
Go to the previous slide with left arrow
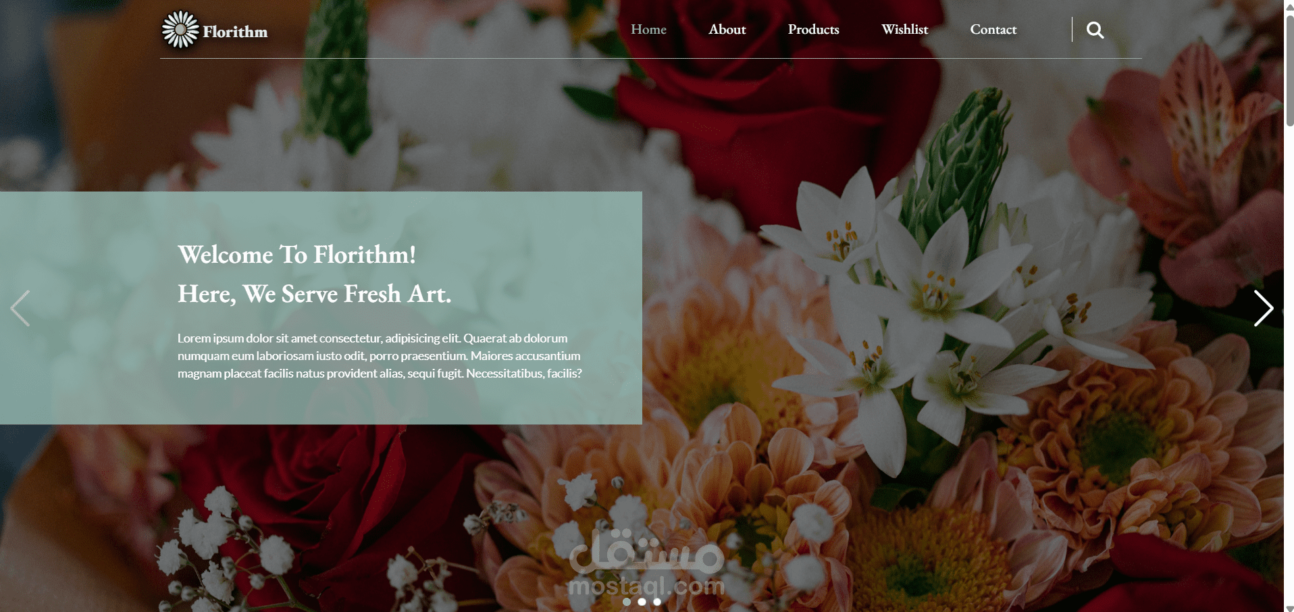[20, 309]
